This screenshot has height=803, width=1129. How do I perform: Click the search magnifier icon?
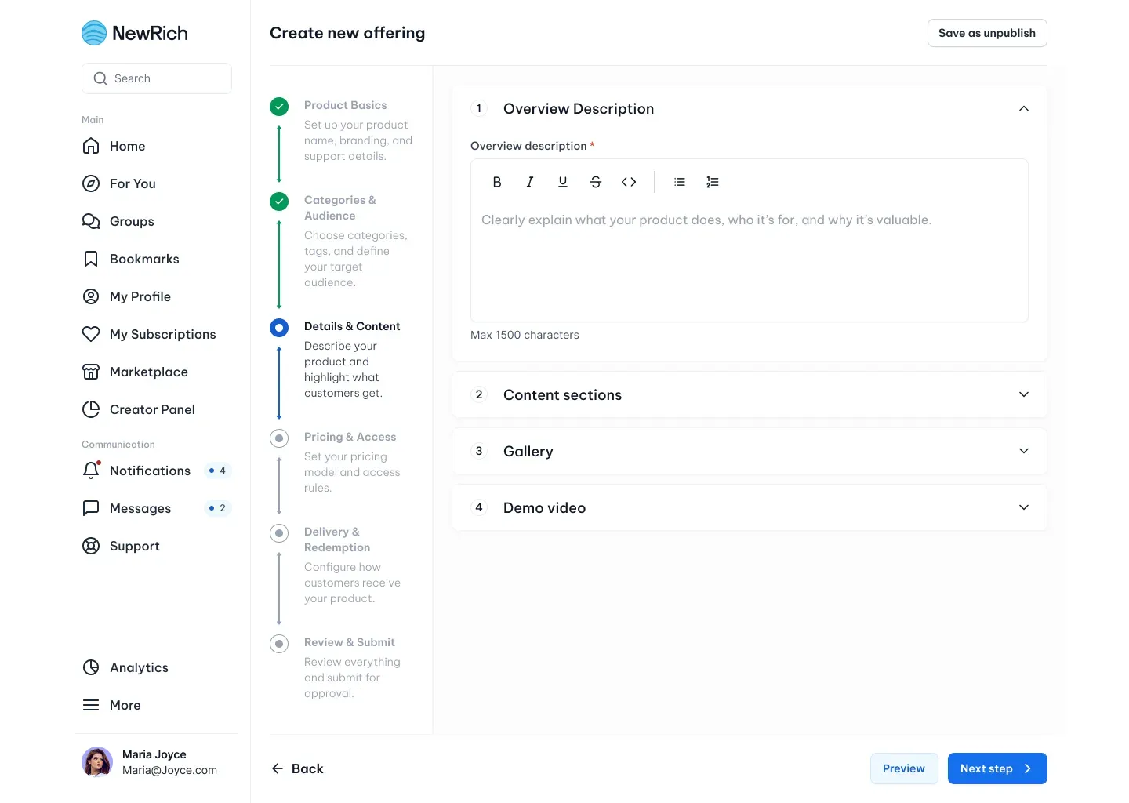tap(100, 78)
